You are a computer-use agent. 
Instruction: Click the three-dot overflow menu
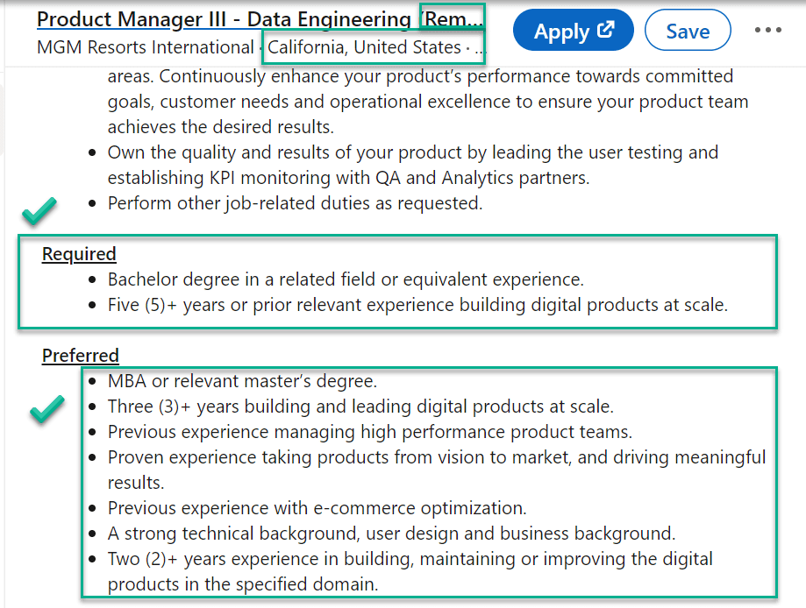pos(767,30)
